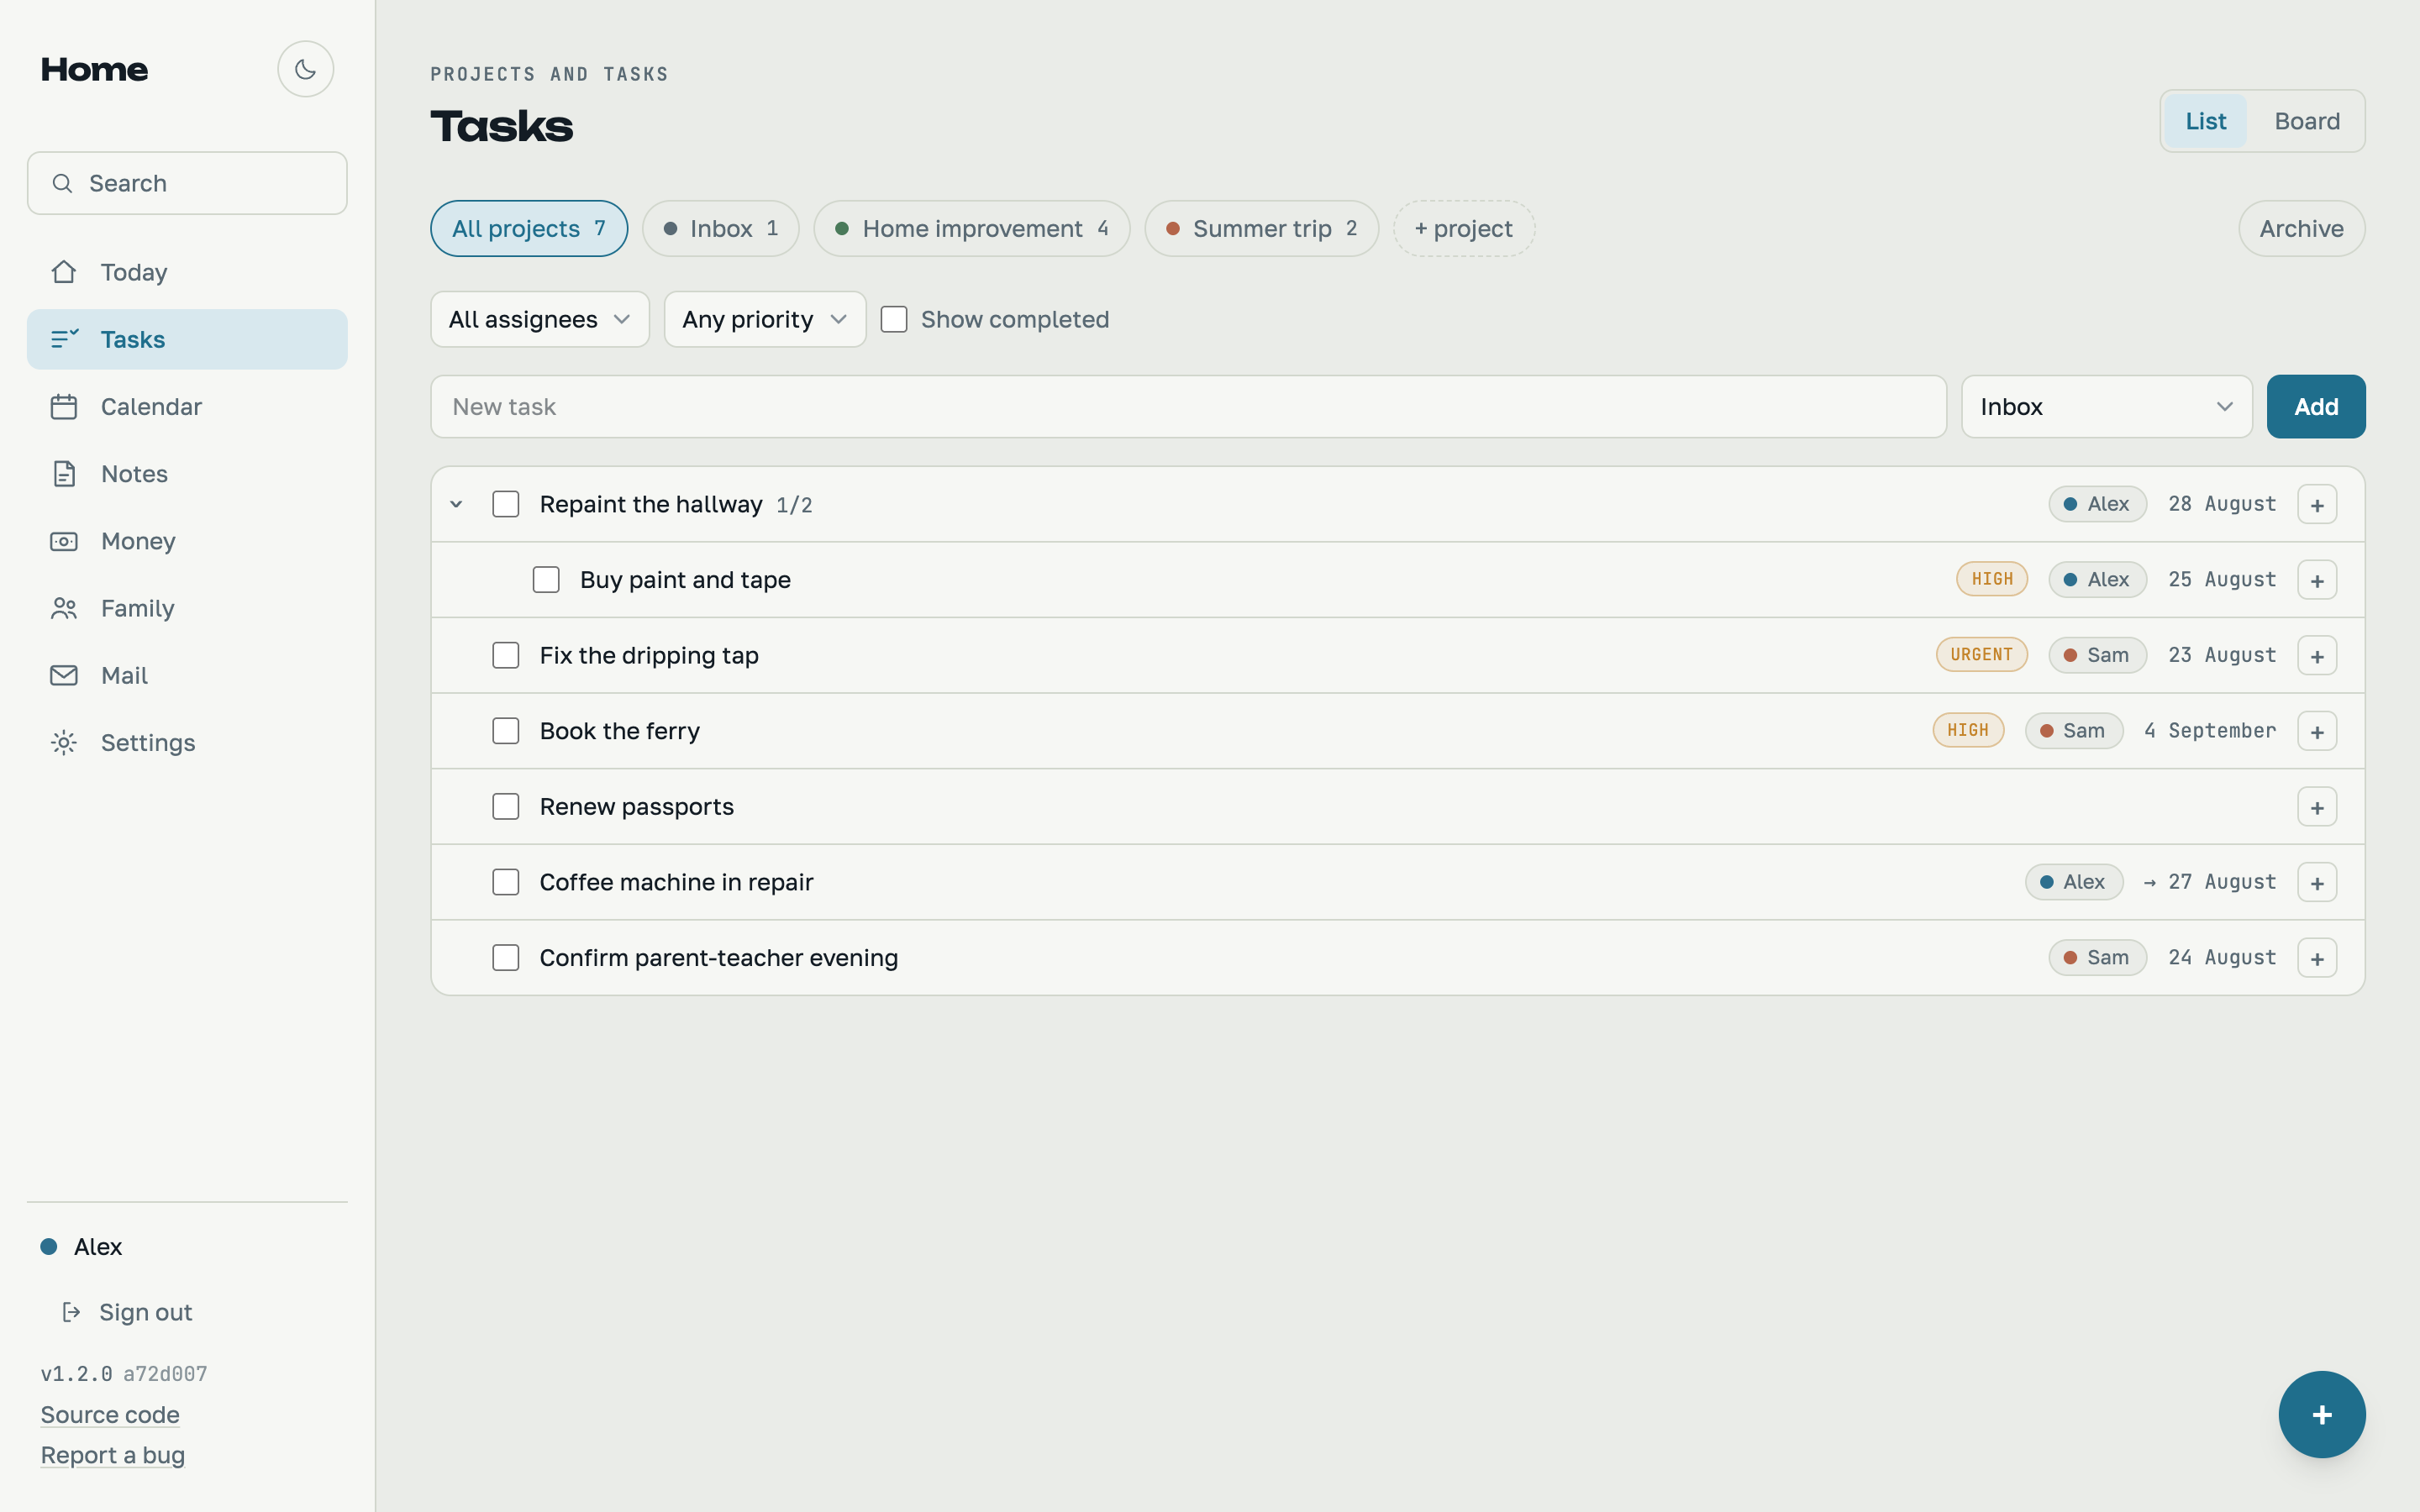Check off Buy paint and tape
This screenshot has height=1512, width=2420.
pos(546,580)
